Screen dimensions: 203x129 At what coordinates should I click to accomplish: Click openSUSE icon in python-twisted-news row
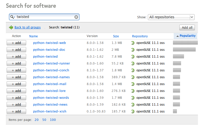tap(133, 105)
